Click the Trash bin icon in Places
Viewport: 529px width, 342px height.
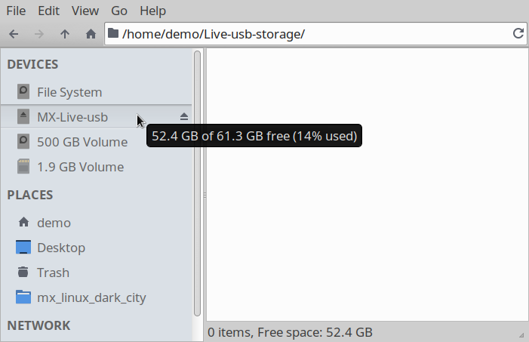point(23,272)
